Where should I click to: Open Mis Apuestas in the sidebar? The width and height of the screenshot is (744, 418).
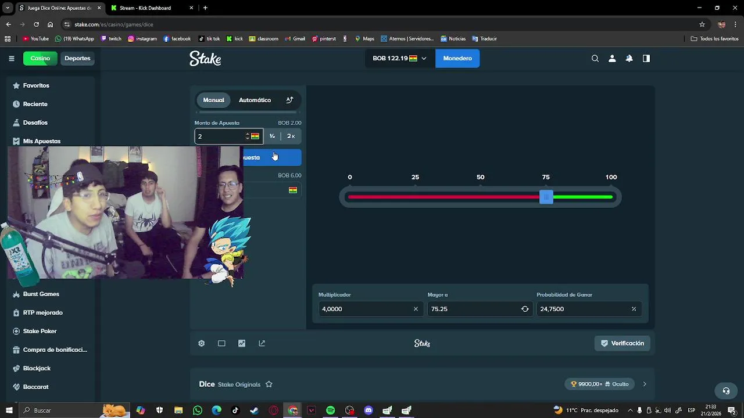click(49, 141)
